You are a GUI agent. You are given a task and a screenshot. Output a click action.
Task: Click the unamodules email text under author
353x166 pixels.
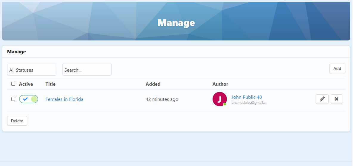tap(249, 103)
